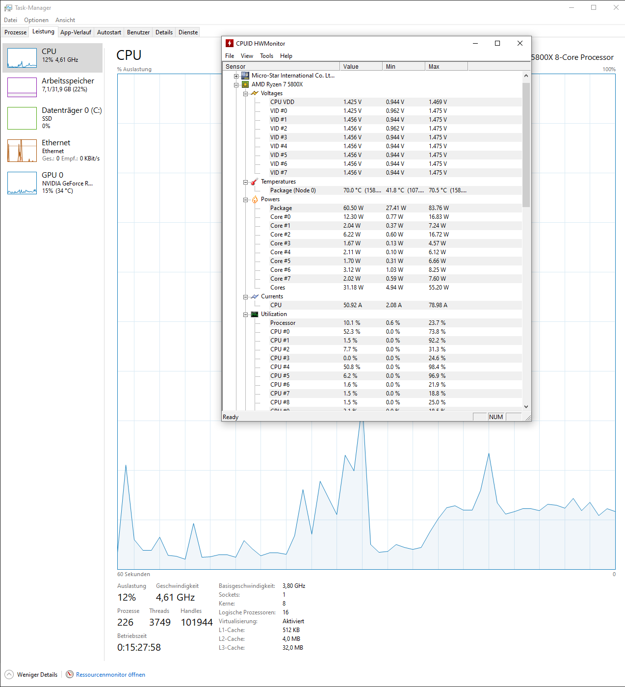Open HWMonitor View menu
Image resolution: width=625 pixels, height=687 pixels.
pos(247,56)
